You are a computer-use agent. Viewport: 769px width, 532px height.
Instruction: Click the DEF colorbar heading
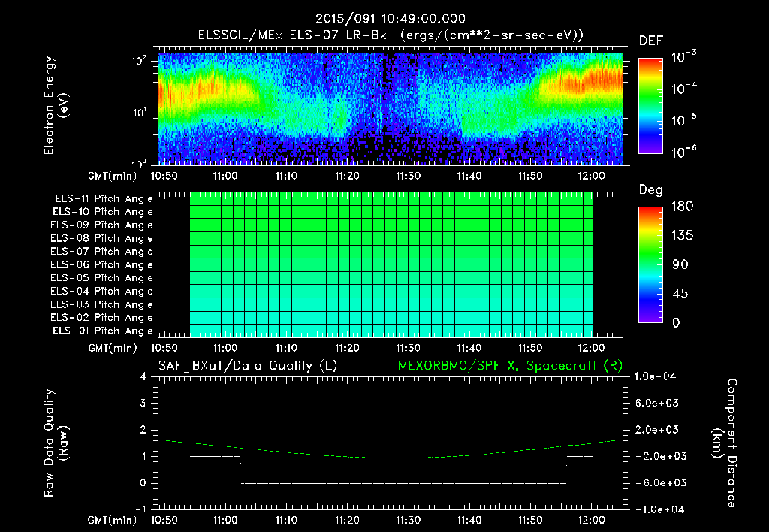651,41
